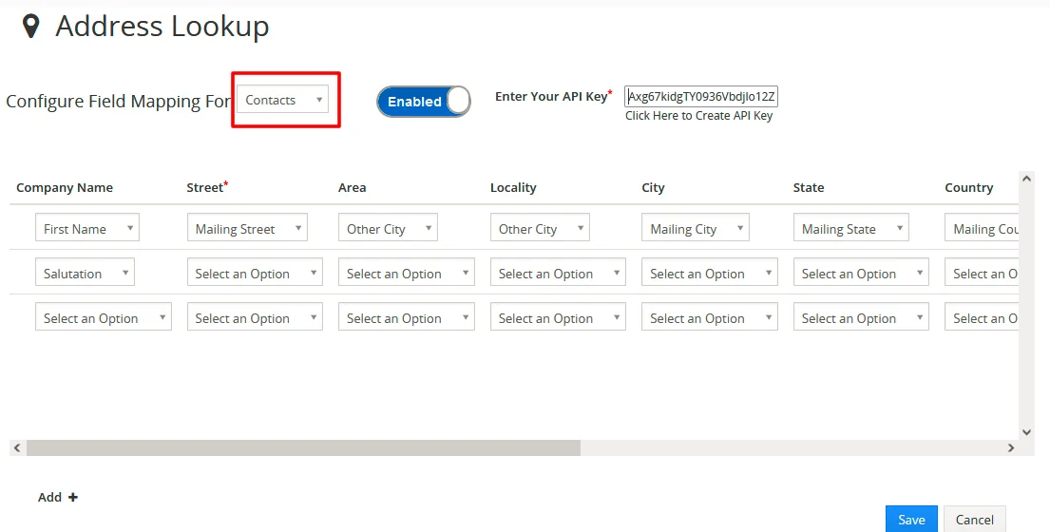Click the vertical scrollbar up arrow

click(1026, 179)
